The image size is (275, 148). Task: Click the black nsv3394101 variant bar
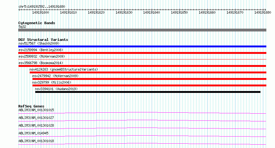pos(148,92)
